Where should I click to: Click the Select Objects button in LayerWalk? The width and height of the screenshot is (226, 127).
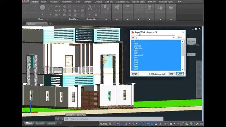click(x=133, y=37)
